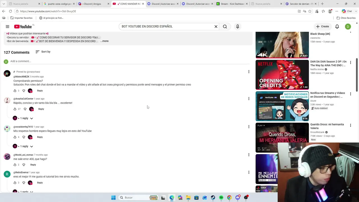Dislike AvayitaCallCenter's comment
The image size is (359, 202).
(x=25, y=109)
